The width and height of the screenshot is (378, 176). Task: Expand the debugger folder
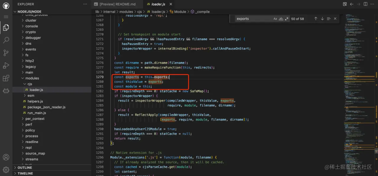52,38
